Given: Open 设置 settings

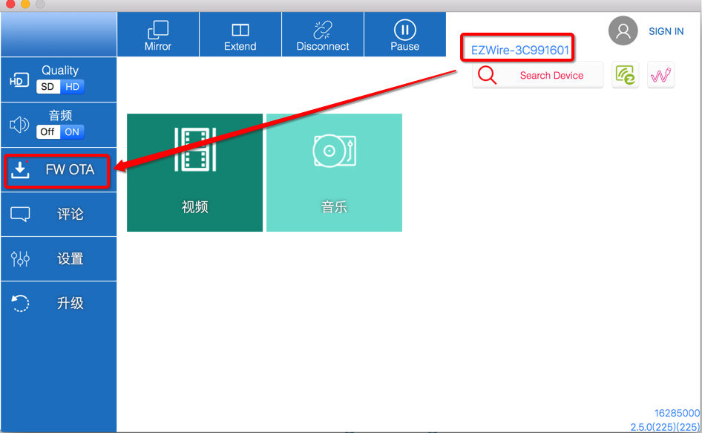Looking at the screenshot, I should (58, 259).
